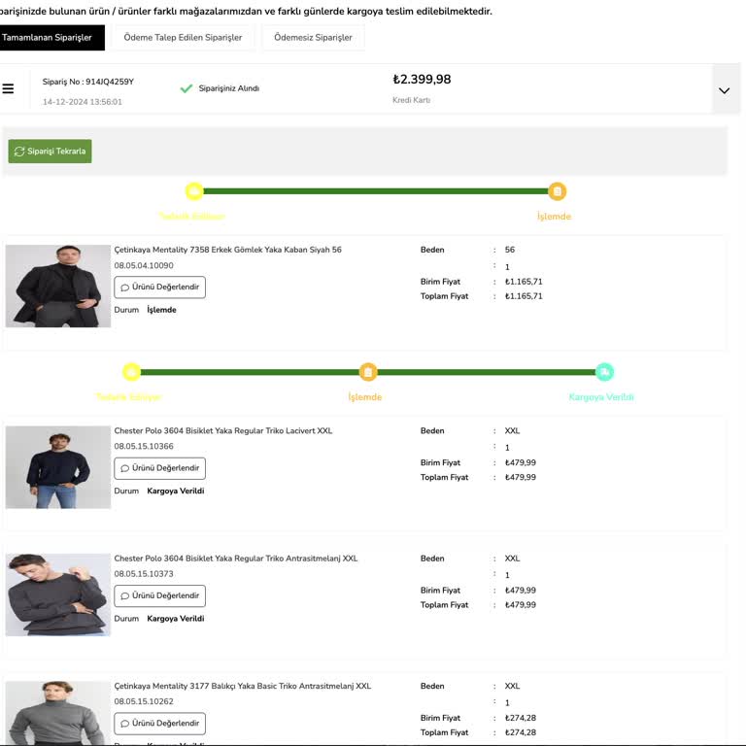The width and height of the screenshot is (746, 746).
Task: Open the gray turtleneck product thumbnail
Action: (58, 713)
